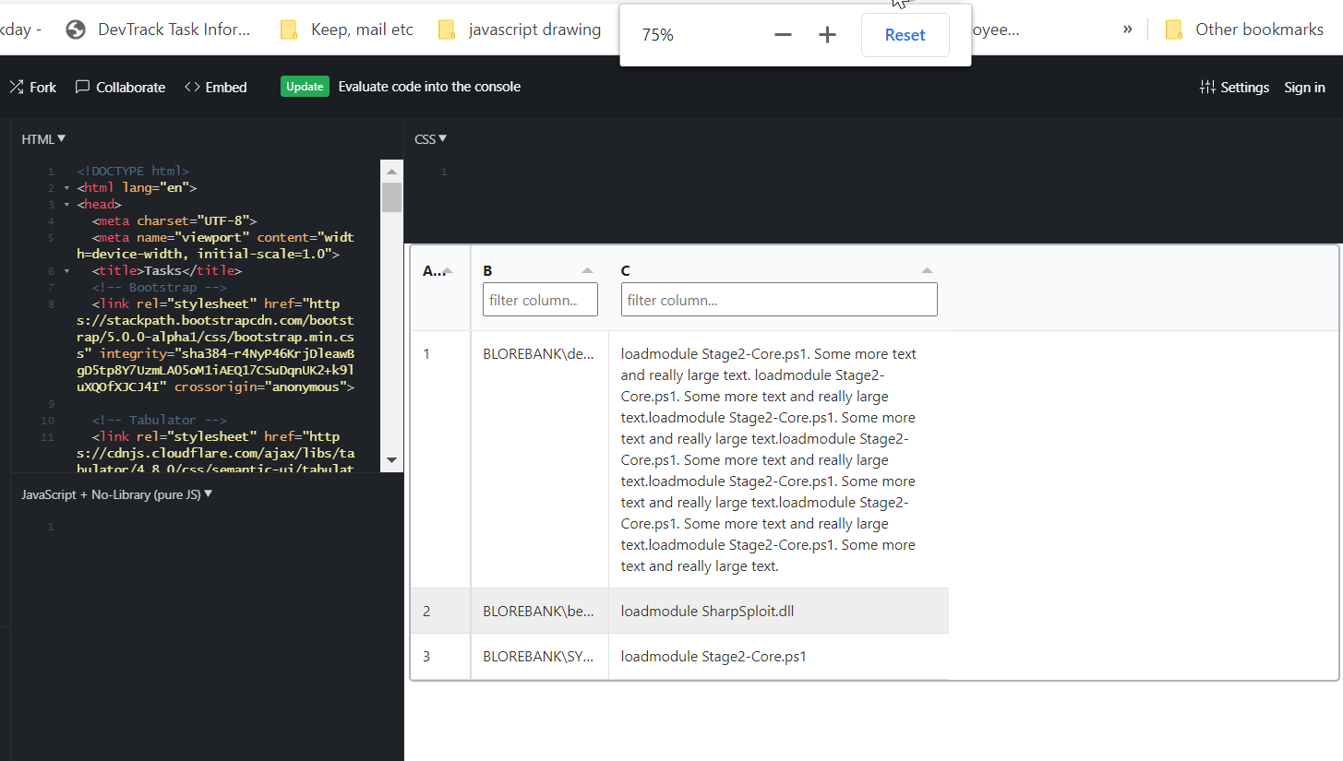This screenshot has width=1343, height=761.
Task: Click the row 3 loadmodule Stage2-Core.ps1 cell
Action: pos(778,657)
